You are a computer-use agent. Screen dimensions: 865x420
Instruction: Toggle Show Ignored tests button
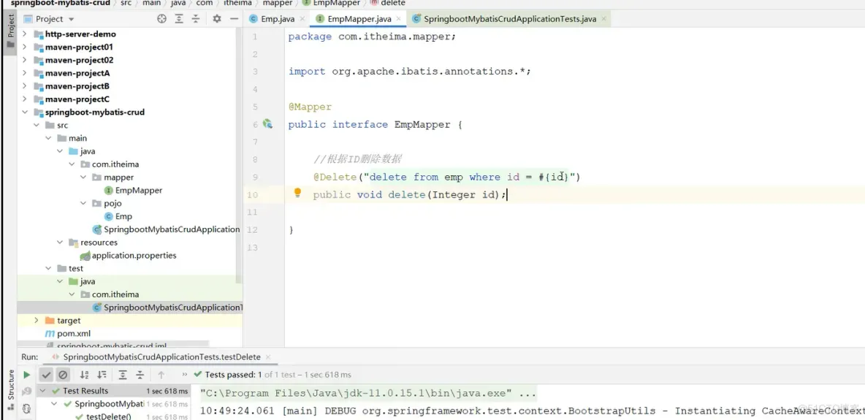[x=63, y=375]
